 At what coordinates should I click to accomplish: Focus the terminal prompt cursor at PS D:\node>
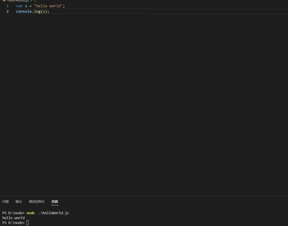28,223
